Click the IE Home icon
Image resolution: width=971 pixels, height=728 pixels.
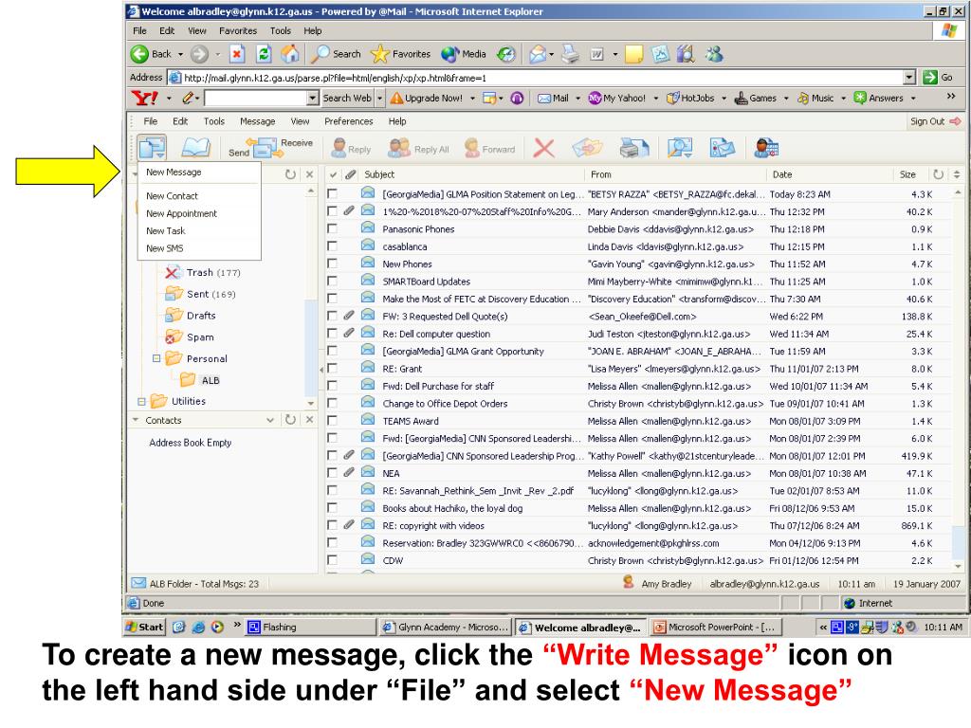coord(290,54)
